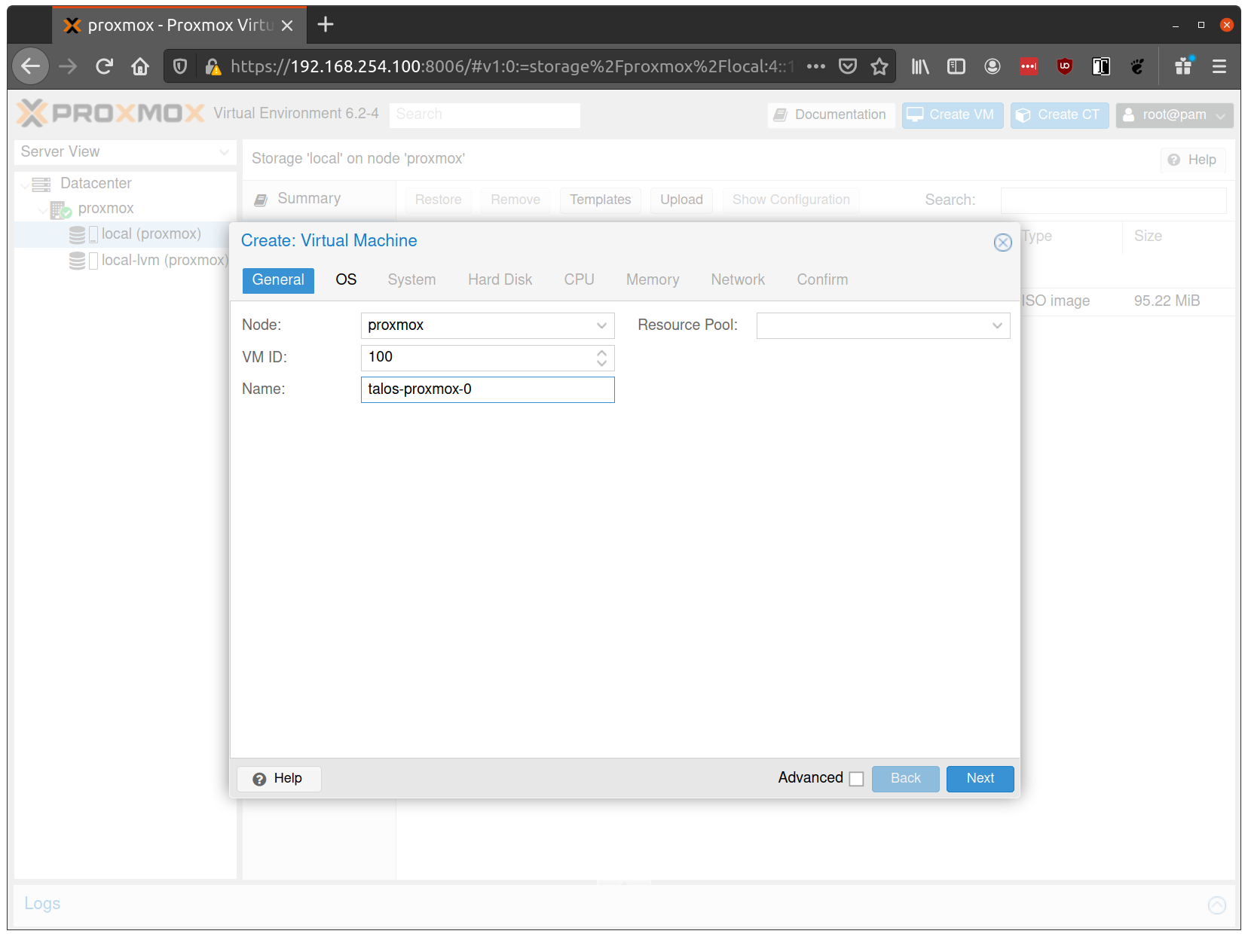
Task: Open root@pam user menu
Action: [1174, 114]
